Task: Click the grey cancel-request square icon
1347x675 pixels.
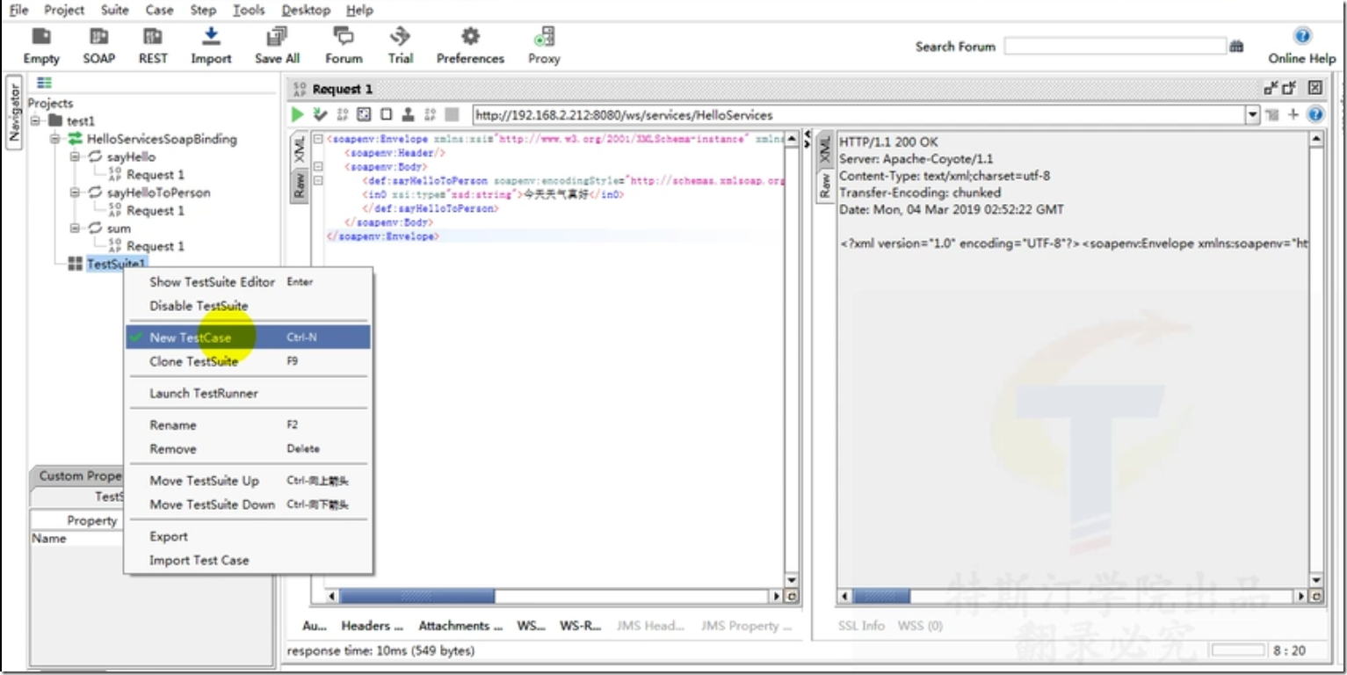Action: click(452, 114)
